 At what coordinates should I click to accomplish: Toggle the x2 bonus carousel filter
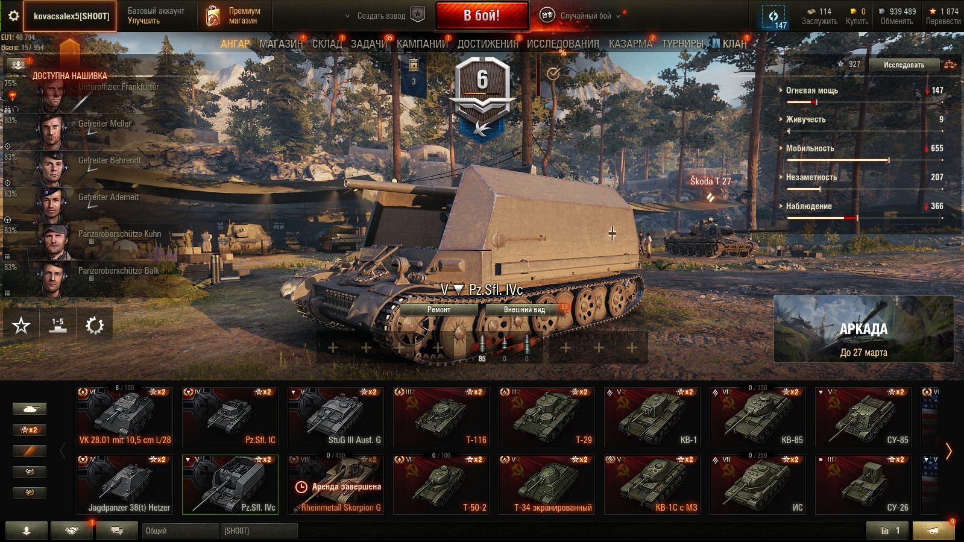30,430
